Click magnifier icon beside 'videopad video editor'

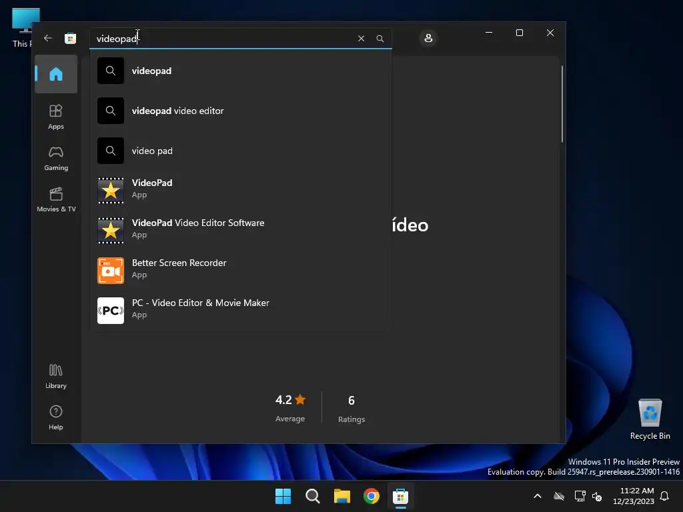(x=111, y=111)
